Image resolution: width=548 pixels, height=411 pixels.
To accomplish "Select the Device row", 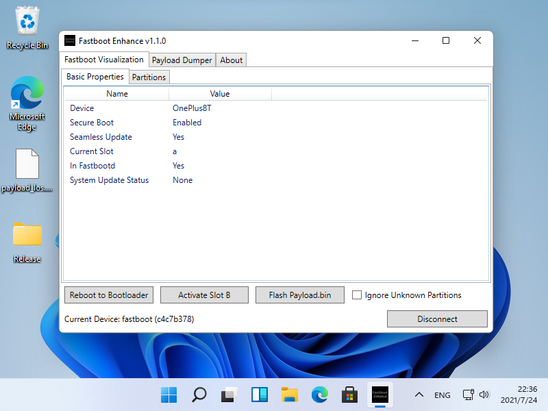I will [x=275, y=108].
